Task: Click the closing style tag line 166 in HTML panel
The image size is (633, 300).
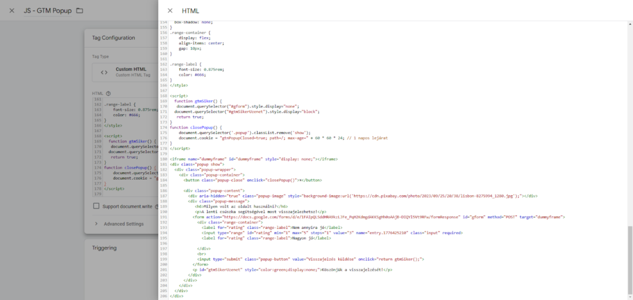Action: pos(179,85)
